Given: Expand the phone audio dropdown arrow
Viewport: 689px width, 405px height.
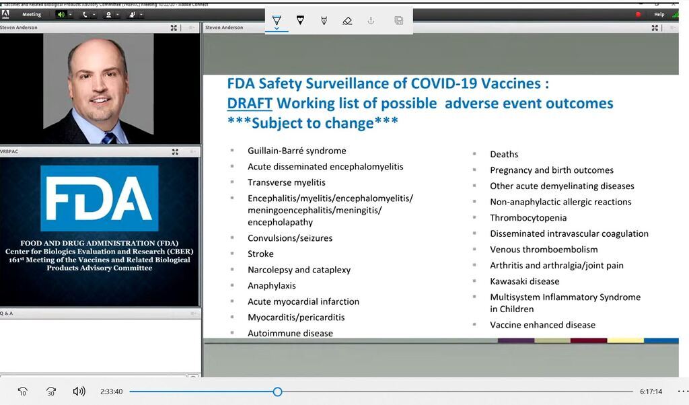Looking at the screenshot, I should click(x=94, y=14).
